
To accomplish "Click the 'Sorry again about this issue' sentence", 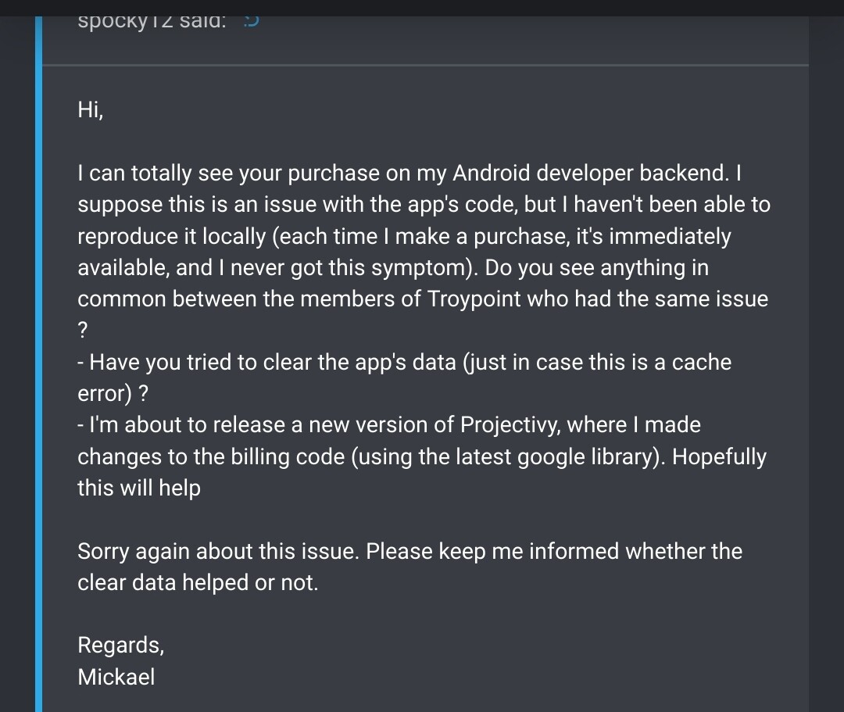I will 218,552.
